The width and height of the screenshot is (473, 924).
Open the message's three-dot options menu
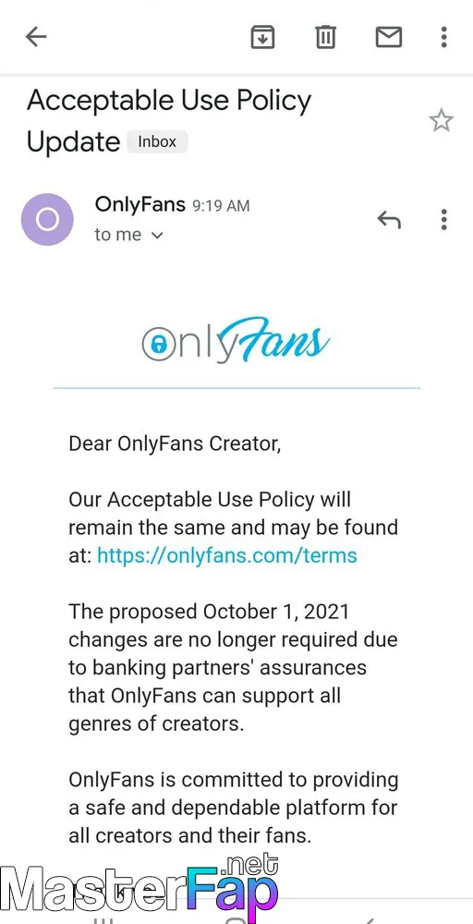point(444,220)
